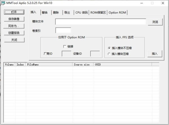169x125 pixels.
Task: Click the GUID column header
Action: (123, 64)
